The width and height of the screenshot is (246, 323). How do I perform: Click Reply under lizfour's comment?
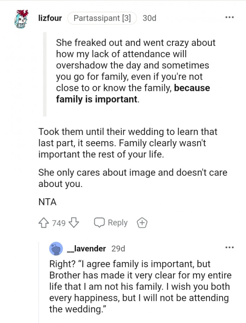118,222
